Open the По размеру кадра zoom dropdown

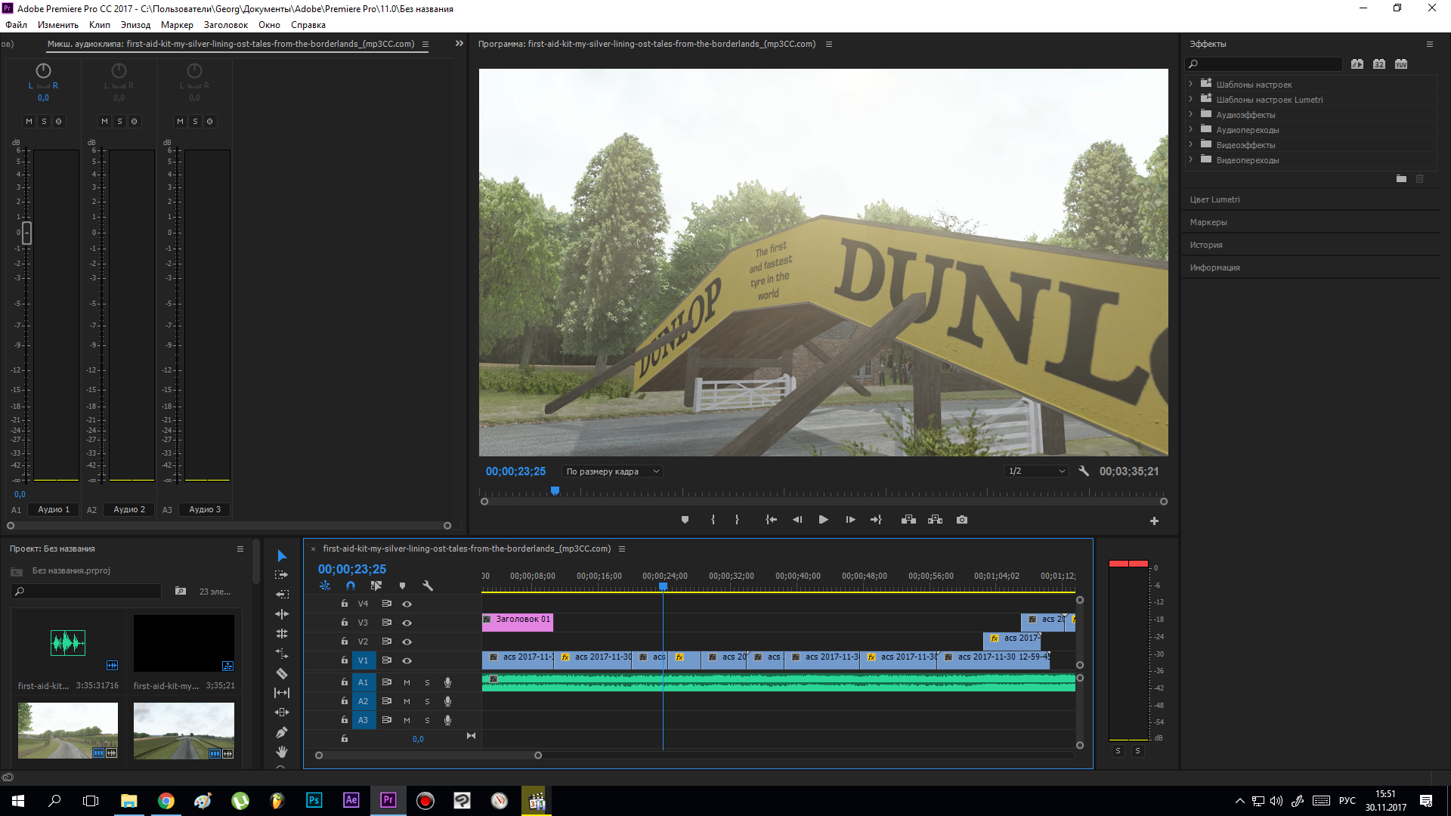613,471
